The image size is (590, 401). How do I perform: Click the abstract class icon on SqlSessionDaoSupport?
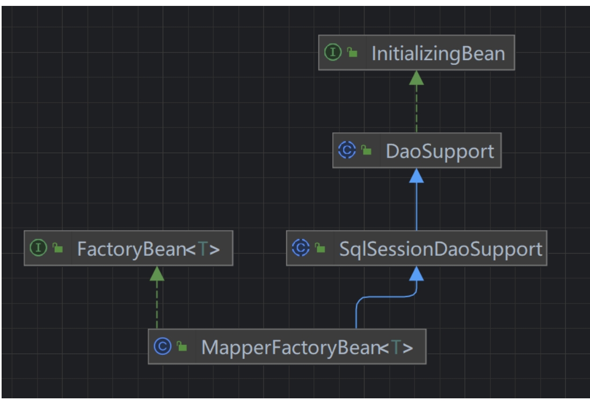click(301, 249)
